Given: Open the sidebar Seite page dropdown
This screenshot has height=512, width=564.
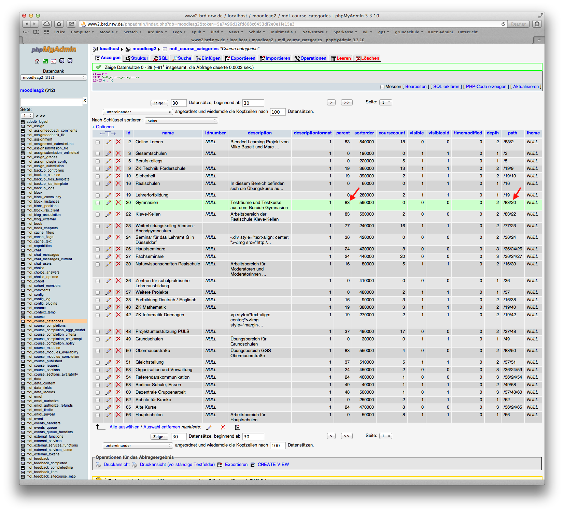Looking at the screenshot, I should click(x=27, y=116).
